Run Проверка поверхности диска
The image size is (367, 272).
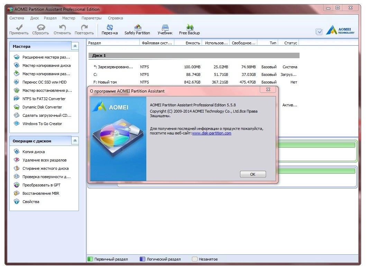point(42,177)
